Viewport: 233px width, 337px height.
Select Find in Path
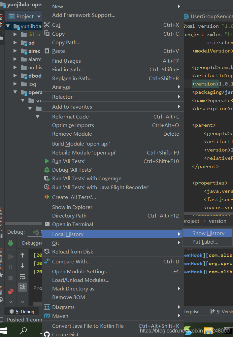click(113, 69)
